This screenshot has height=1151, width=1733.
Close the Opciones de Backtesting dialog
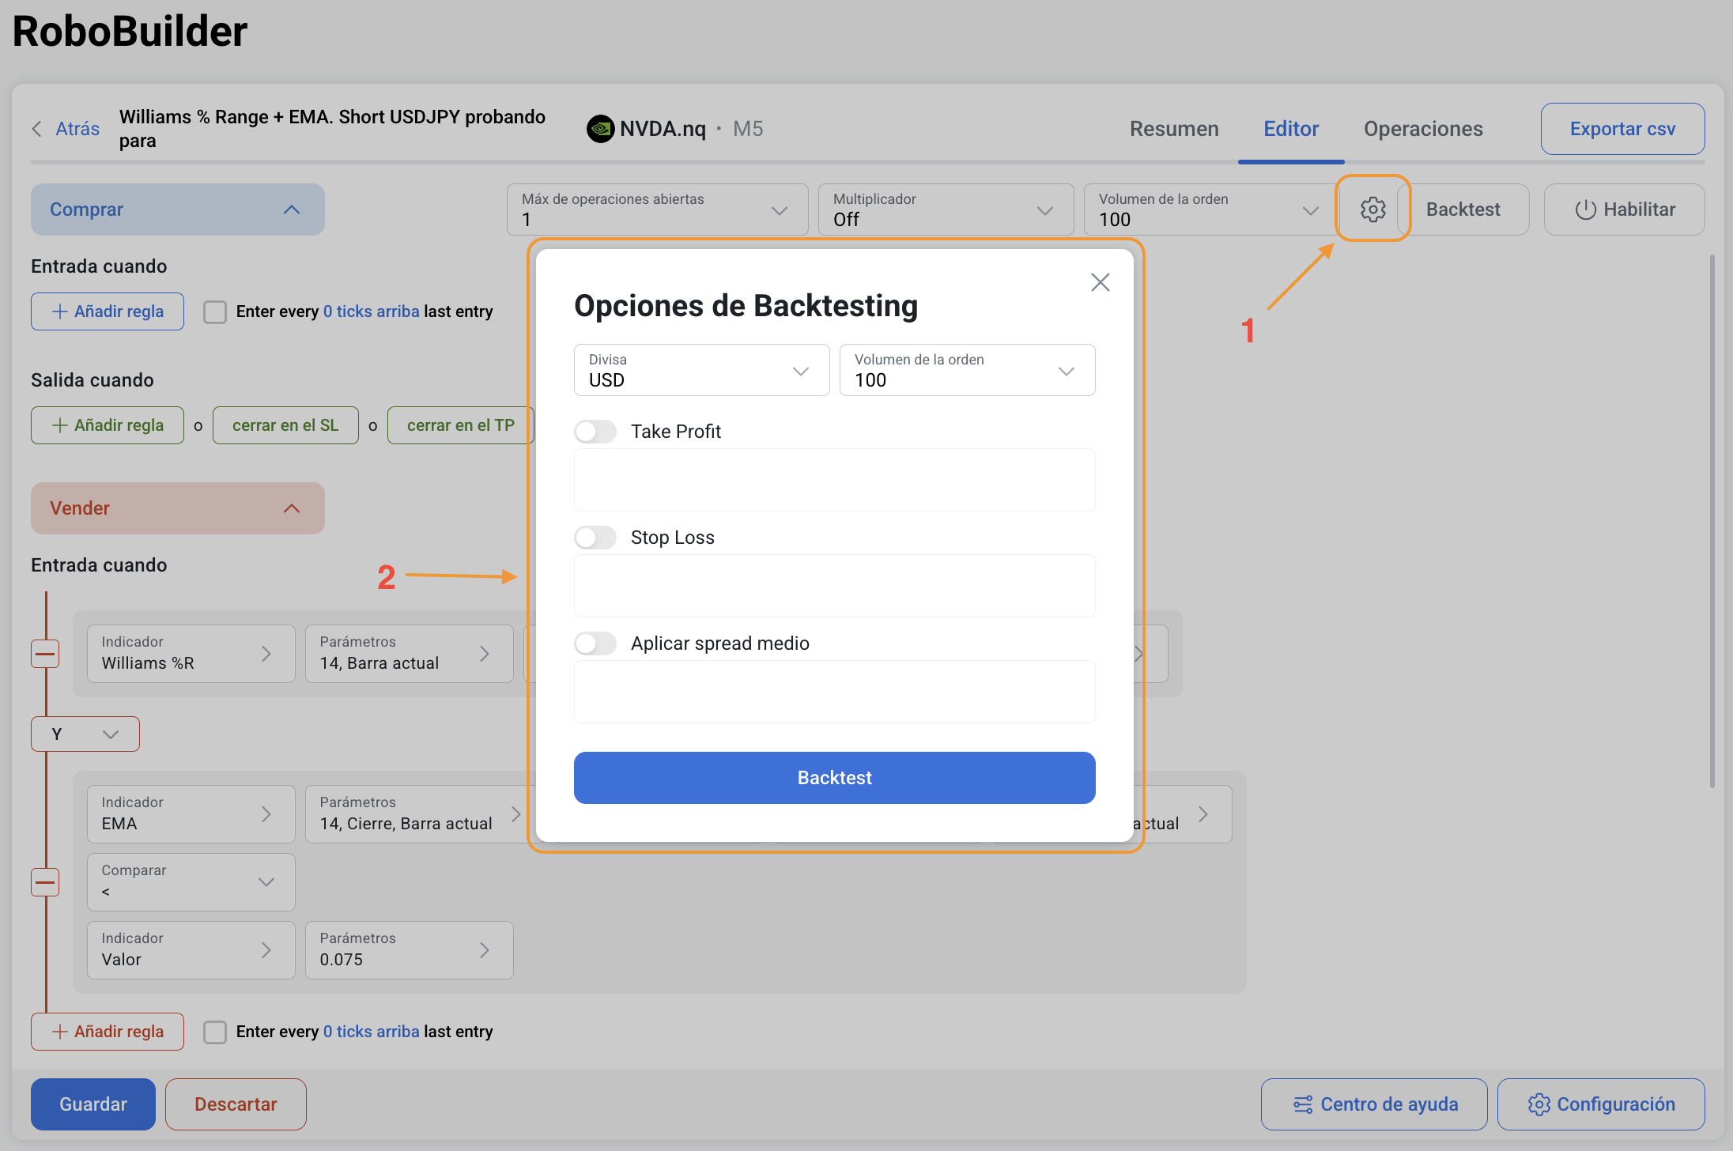[1100, 282]
